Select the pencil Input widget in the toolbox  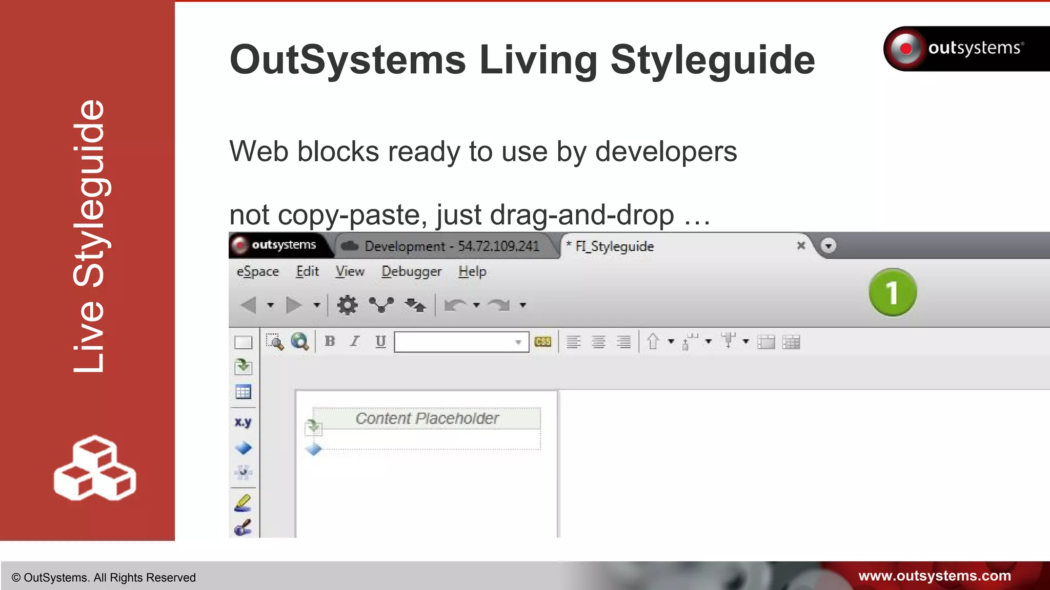pyautogui.click(x=244, y=503)
